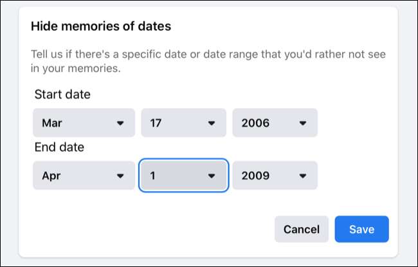
Task: Save the hidden date range
Action: coord(361,229)
